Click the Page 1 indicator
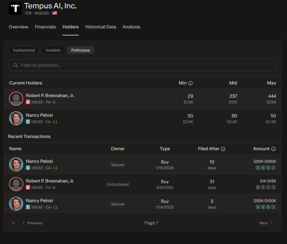 [x=151, y=223]
